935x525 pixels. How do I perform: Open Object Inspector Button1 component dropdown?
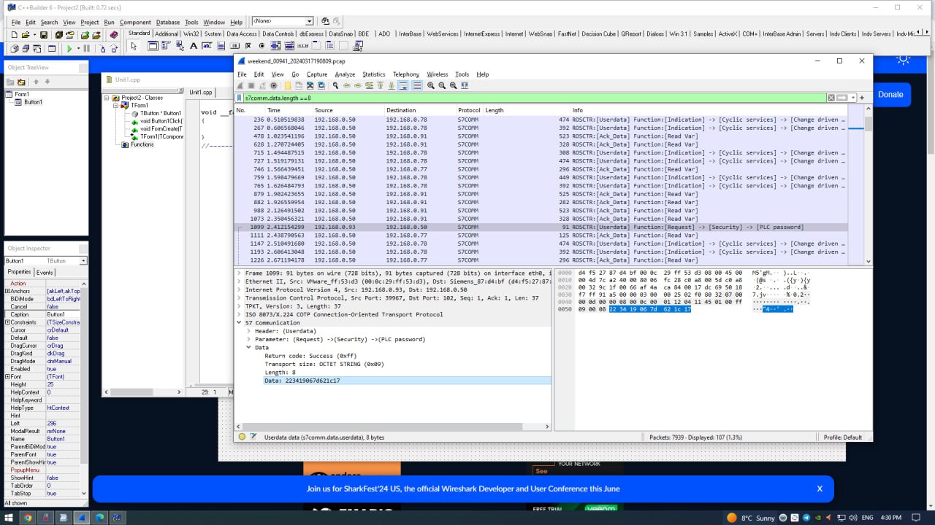[x=83, y=261]
